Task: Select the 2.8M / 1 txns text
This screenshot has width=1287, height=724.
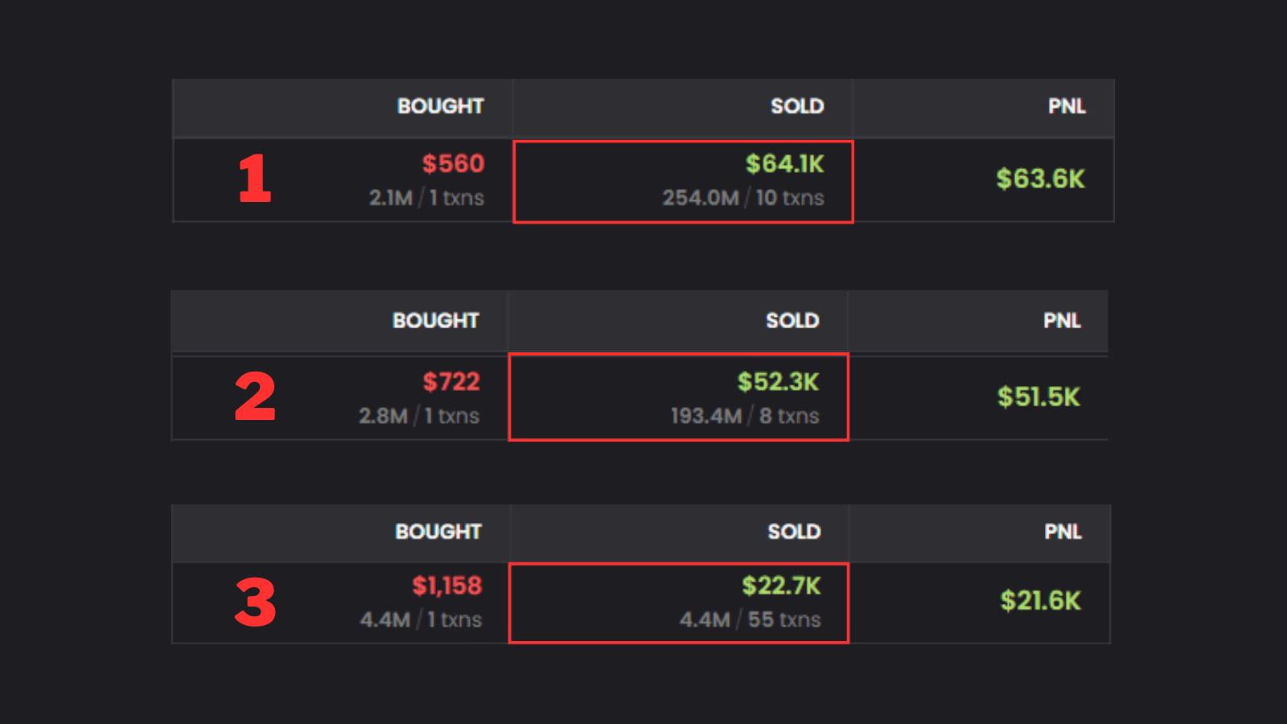Action: click(x=419, y=416)
